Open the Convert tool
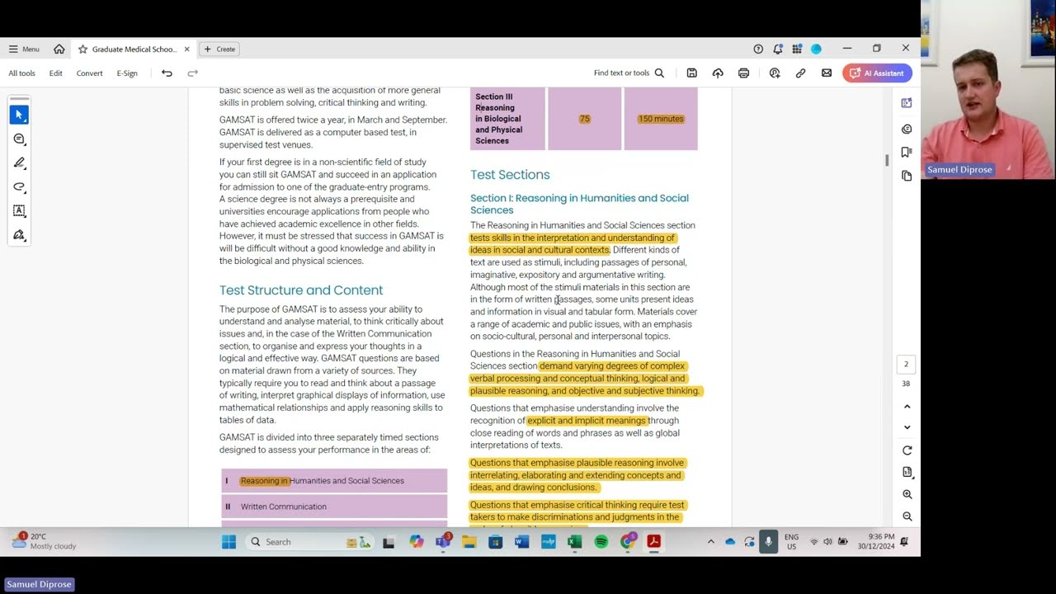1056x594 pixels. [90, 73]
